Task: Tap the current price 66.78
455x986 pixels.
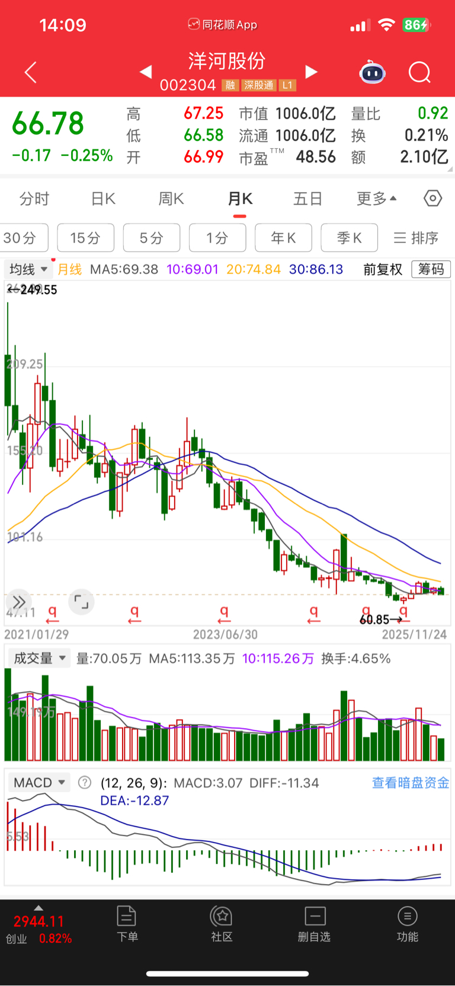Action: click(48, 123)
